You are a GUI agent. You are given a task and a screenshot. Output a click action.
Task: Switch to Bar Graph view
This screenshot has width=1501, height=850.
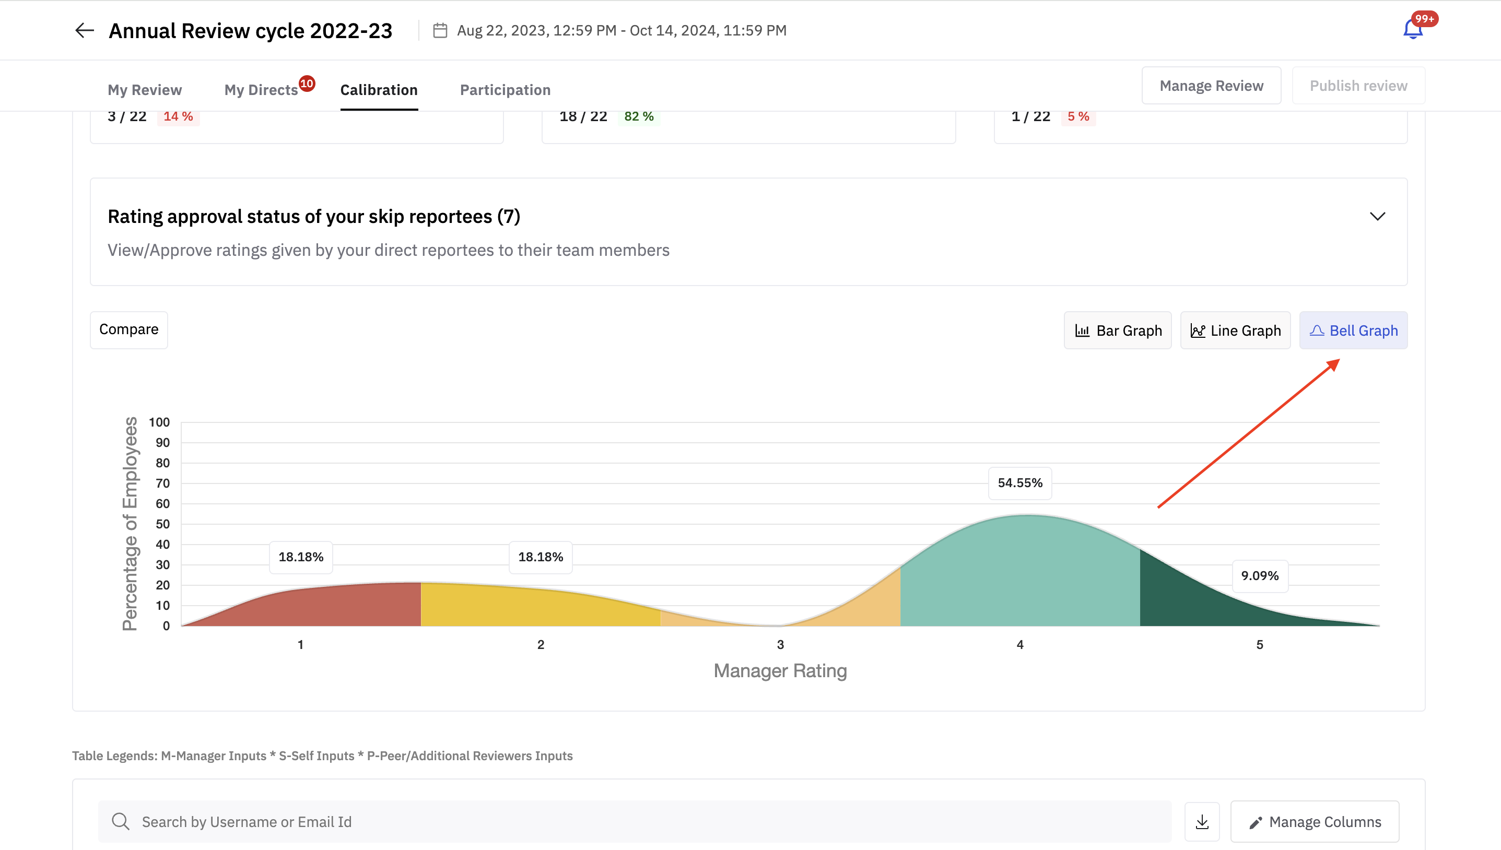(1118, 330)
